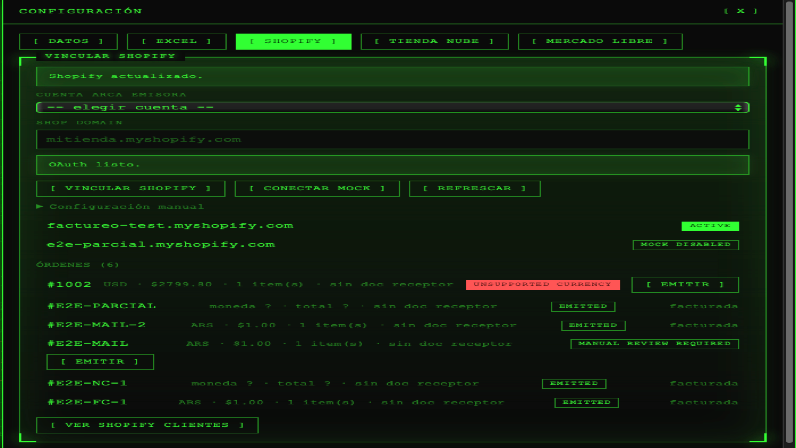Click the MOCK DISABLED badge
Screen dimensions: 796x448
tap(686, 245)
